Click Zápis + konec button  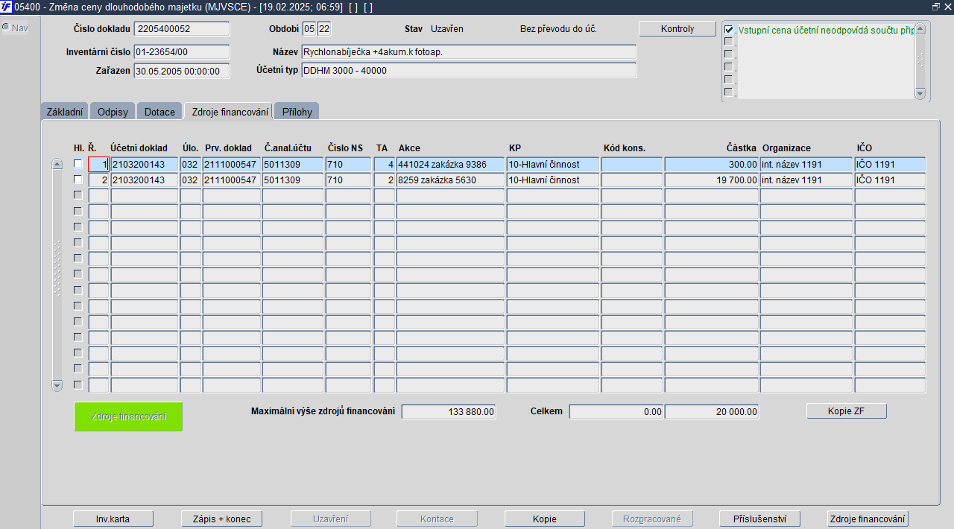(x=221, y=519)
